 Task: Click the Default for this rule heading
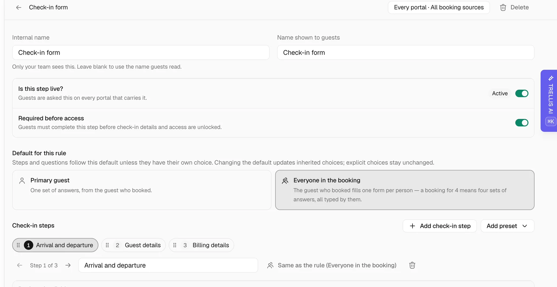click(39, 153)
